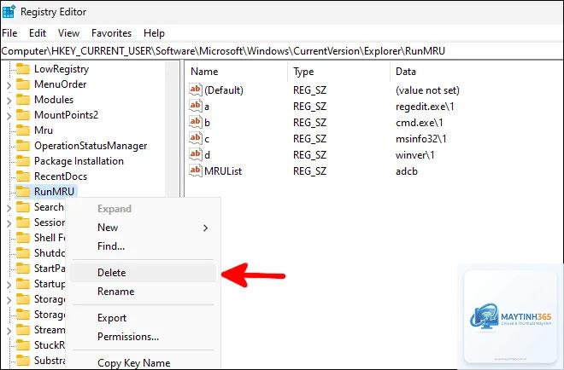Select the Modules folder icon
This screenshot has width=564, height=370.
click(x=23, y=100)
